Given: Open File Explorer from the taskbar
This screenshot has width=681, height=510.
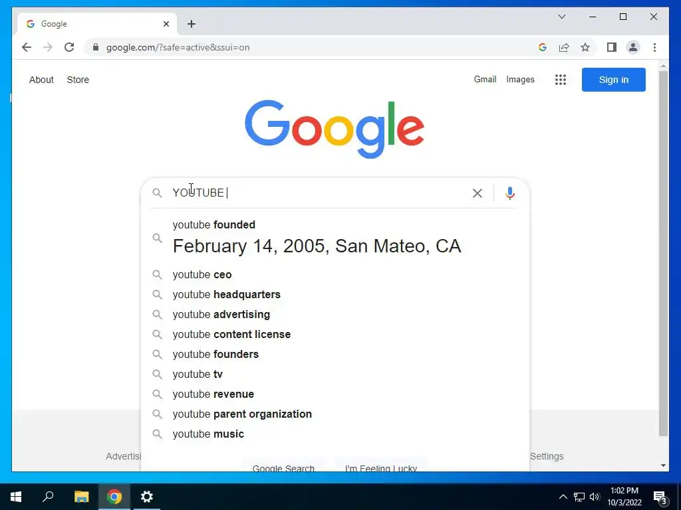Looking at the screenshot, I should click(x=81, y=497).
